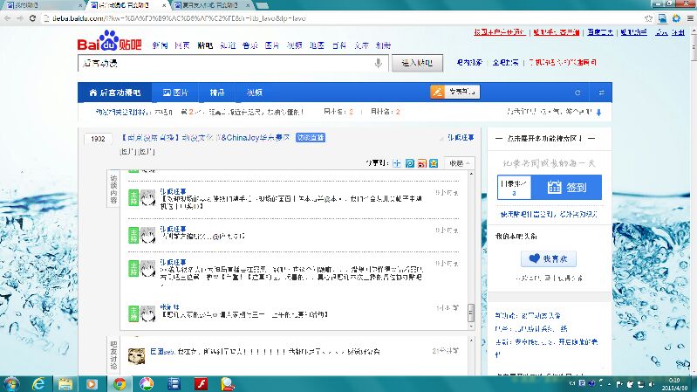Open the media player taskbar icon
Screen dimensions: 697x392
pos(92,383)
